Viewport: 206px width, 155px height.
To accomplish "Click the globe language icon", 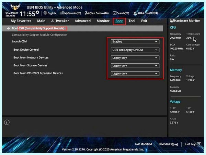I will [45, 13].
